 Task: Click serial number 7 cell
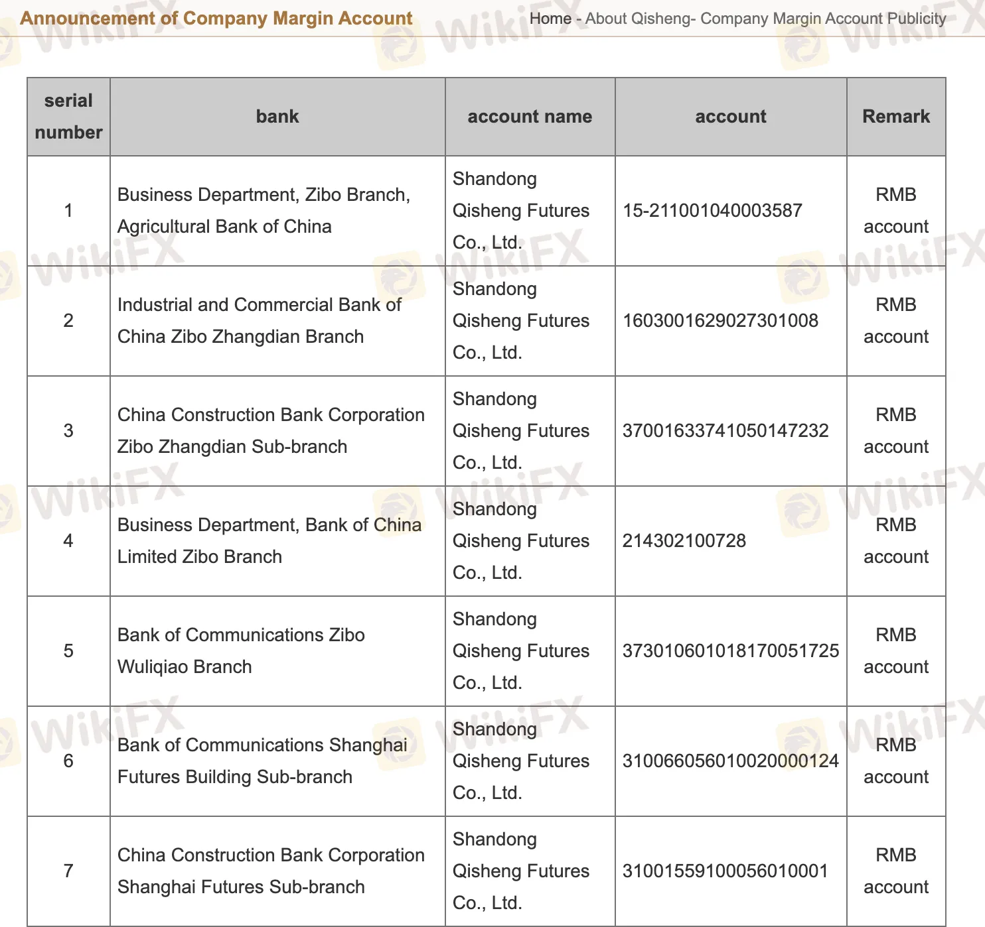68,871
